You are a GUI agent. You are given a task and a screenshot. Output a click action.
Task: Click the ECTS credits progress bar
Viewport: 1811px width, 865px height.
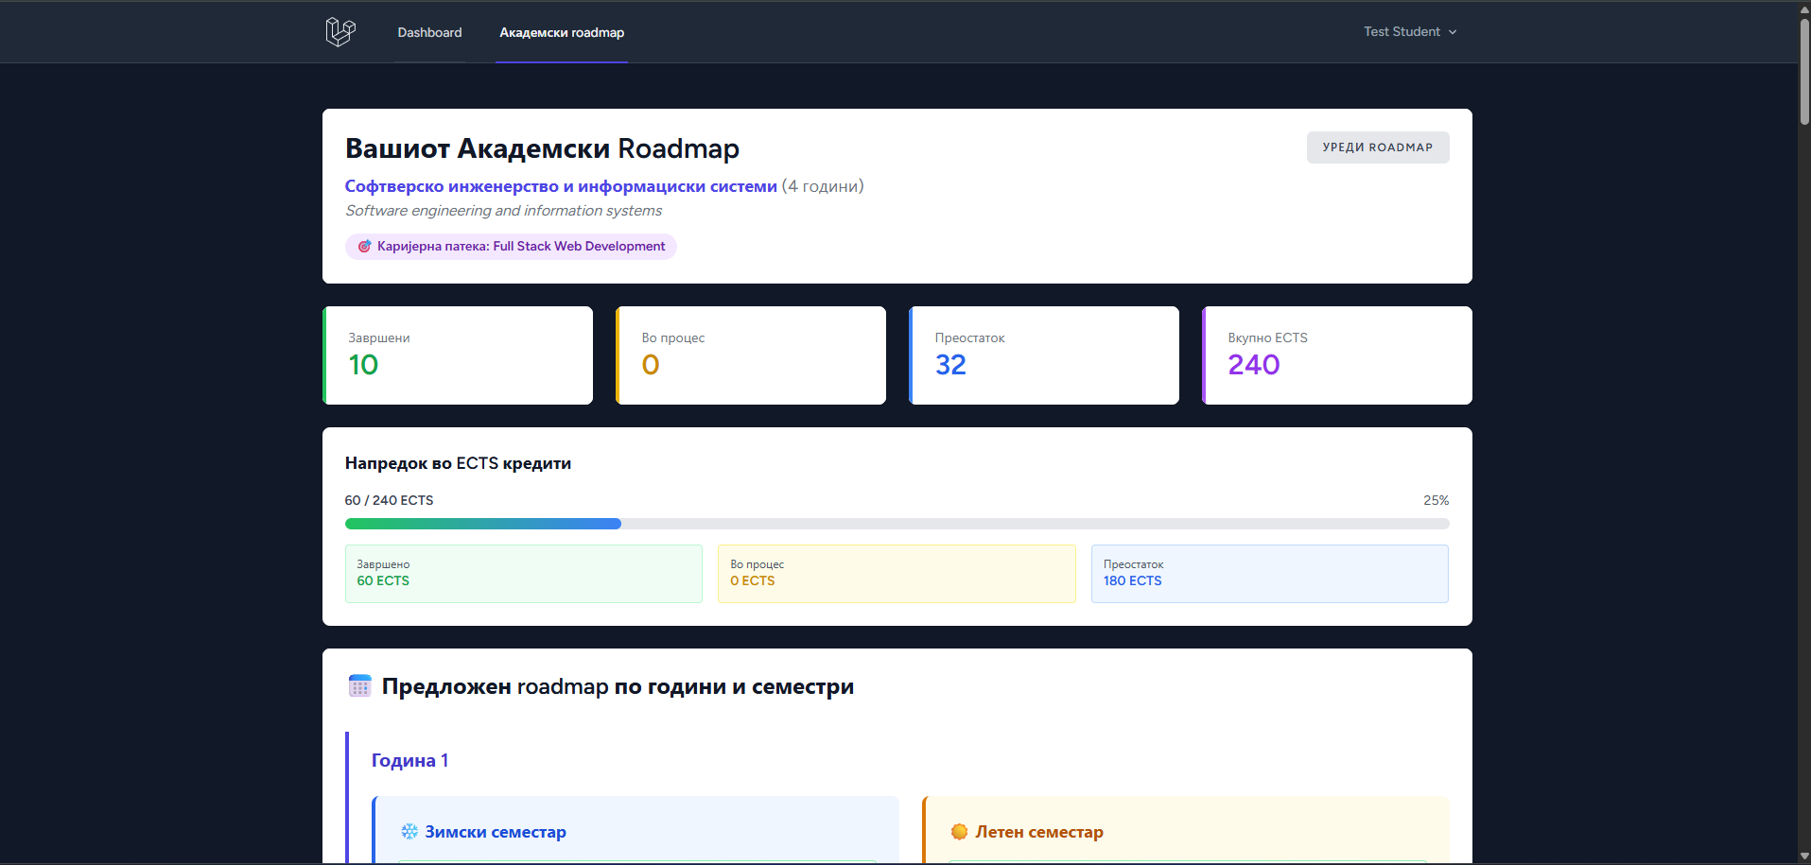897,524
